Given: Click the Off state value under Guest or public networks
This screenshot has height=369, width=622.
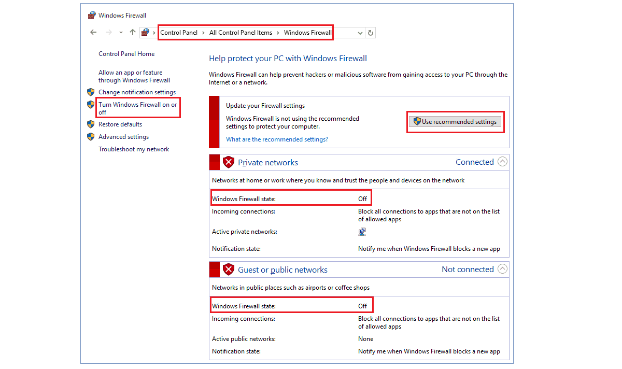Looking at the screenshot, I should 362,306.
